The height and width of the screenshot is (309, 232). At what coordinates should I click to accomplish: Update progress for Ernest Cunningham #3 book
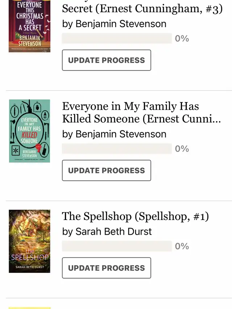(107, 60)
